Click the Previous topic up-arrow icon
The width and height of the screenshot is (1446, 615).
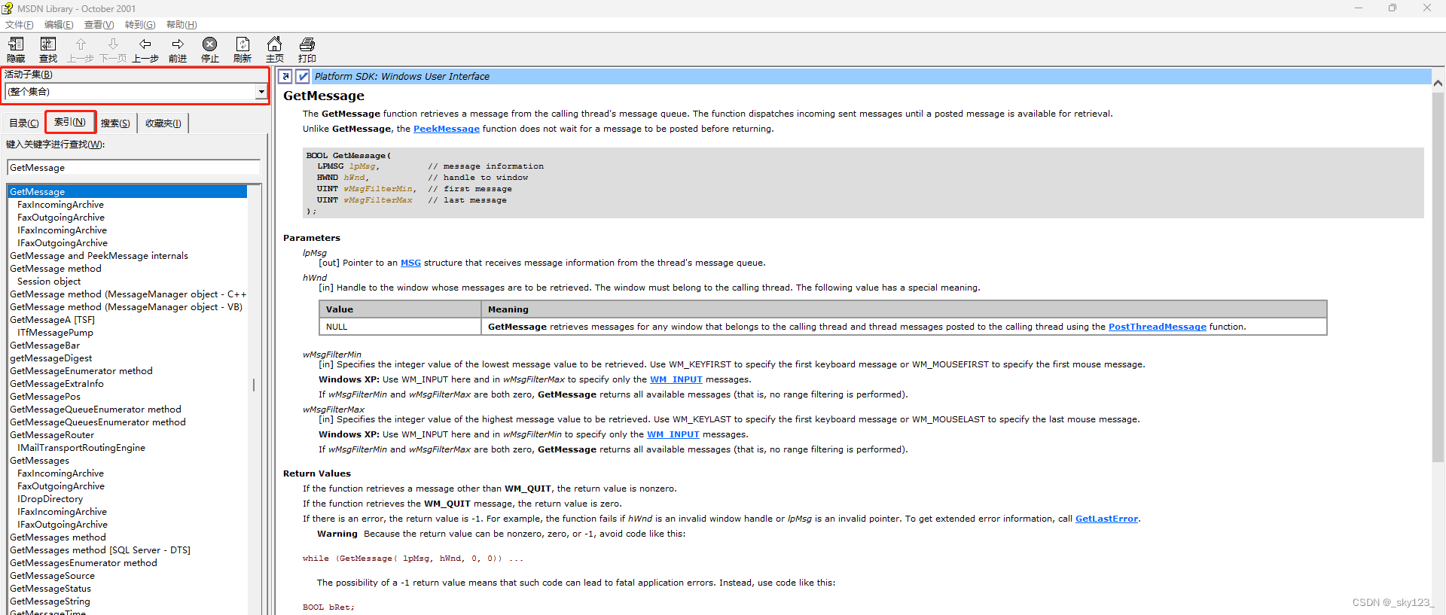click(81, 50)
